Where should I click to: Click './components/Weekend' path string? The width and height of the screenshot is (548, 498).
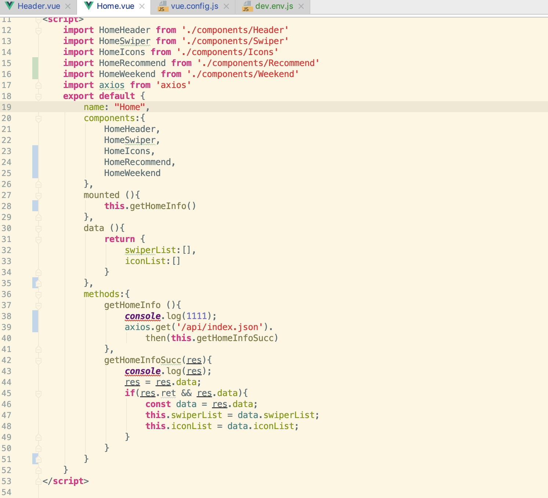[x=243, y=74]
